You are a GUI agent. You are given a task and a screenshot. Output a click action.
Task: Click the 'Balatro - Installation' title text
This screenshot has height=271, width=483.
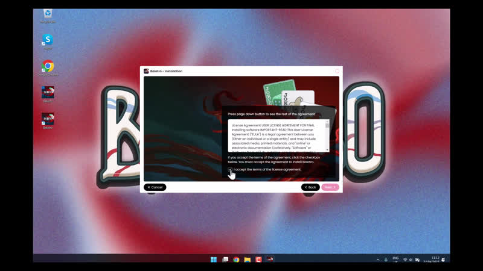click(x=167, y=71)
